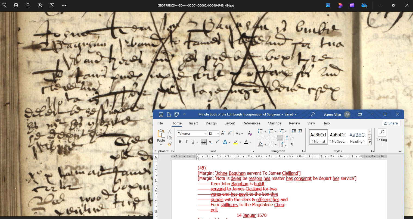The height and width of the screenshot is (219, 413).
Task: Click the Format Painter brush icon
Action: coord(170,144)
